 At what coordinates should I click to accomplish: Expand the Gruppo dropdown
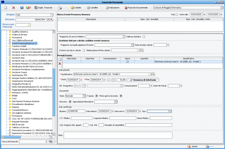point(52,15)
